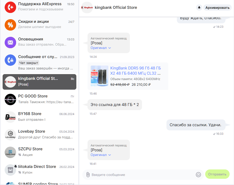This screenshot has height=185, width=234.
Task: Click the [Роза] text in 16:41 message
Action: 96,150
